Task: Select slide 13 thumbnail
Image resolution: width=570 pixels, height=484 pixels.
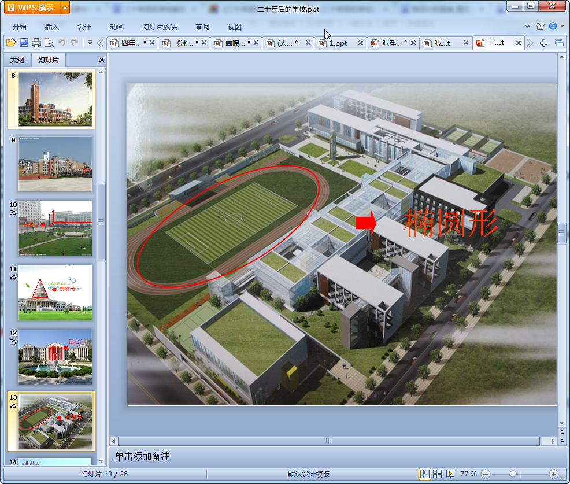Action: point(55,422)
